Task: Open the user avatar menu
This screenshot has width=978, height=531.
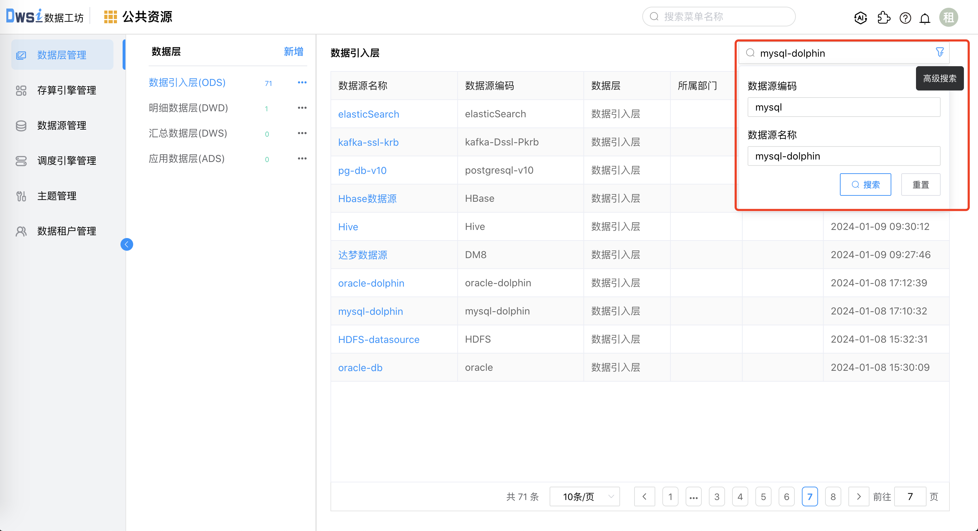Action: tap(948, 18)
